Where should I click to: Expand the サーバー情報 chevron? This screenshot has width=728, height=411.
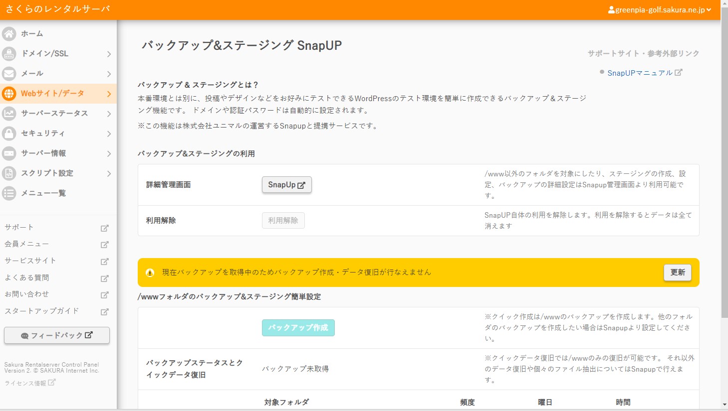[x=109, y=153]
